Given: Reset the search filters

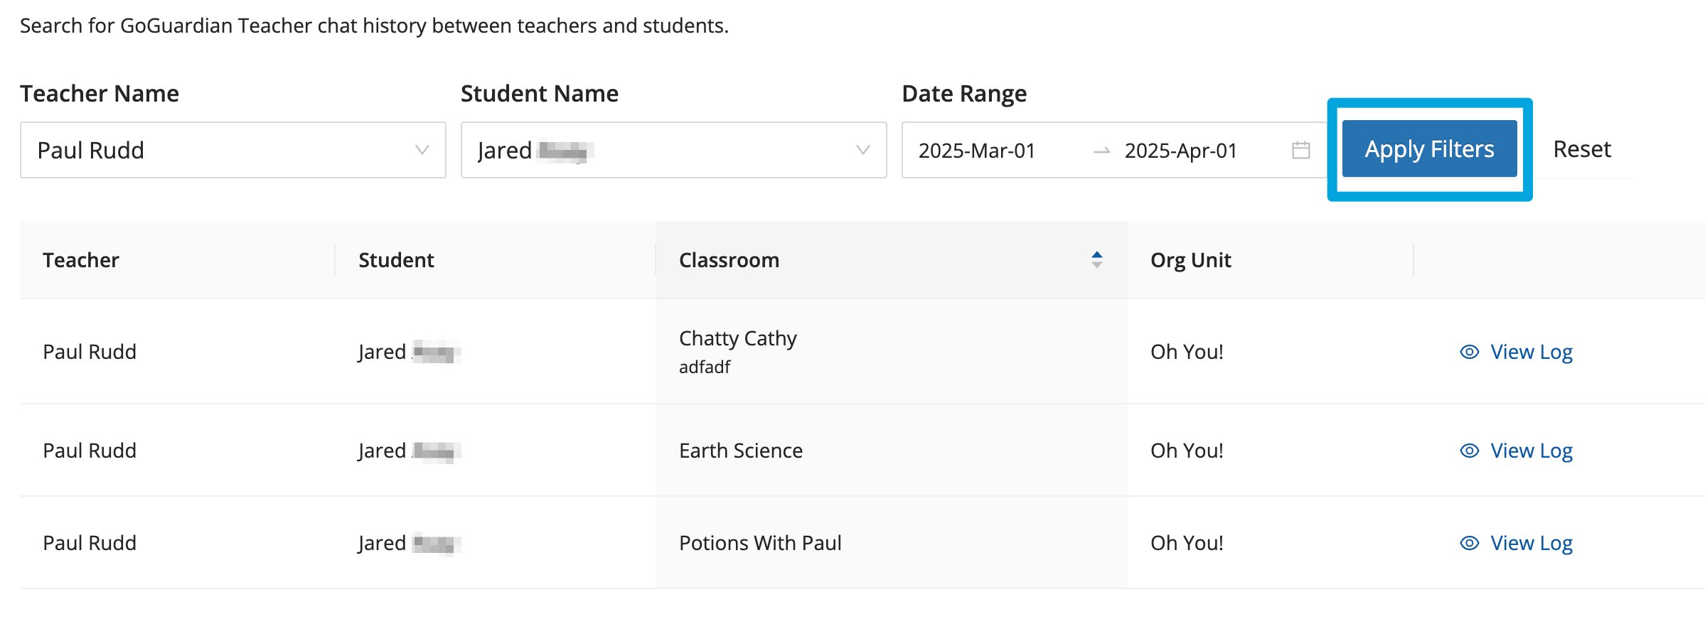Looking at the screenshot, I should pyautogui.click(x=1581, y=149).
